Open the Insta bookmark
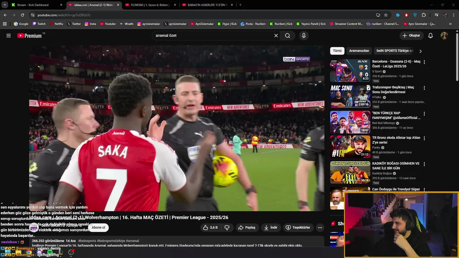Viewport: 459px width, 258px height. (90, 24)
